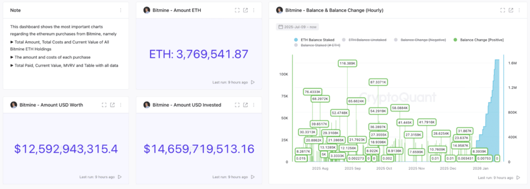Click the Note card title

(x=16, y=10)
